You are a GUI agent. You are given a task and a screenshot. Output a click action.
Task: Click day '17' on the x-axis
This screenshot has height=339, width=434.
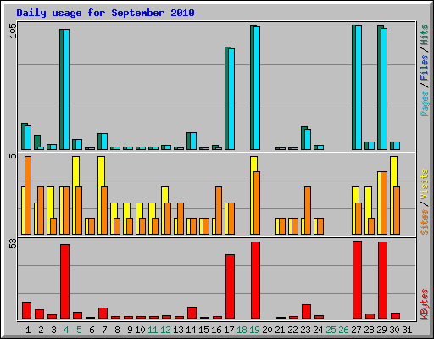(229, 330)
